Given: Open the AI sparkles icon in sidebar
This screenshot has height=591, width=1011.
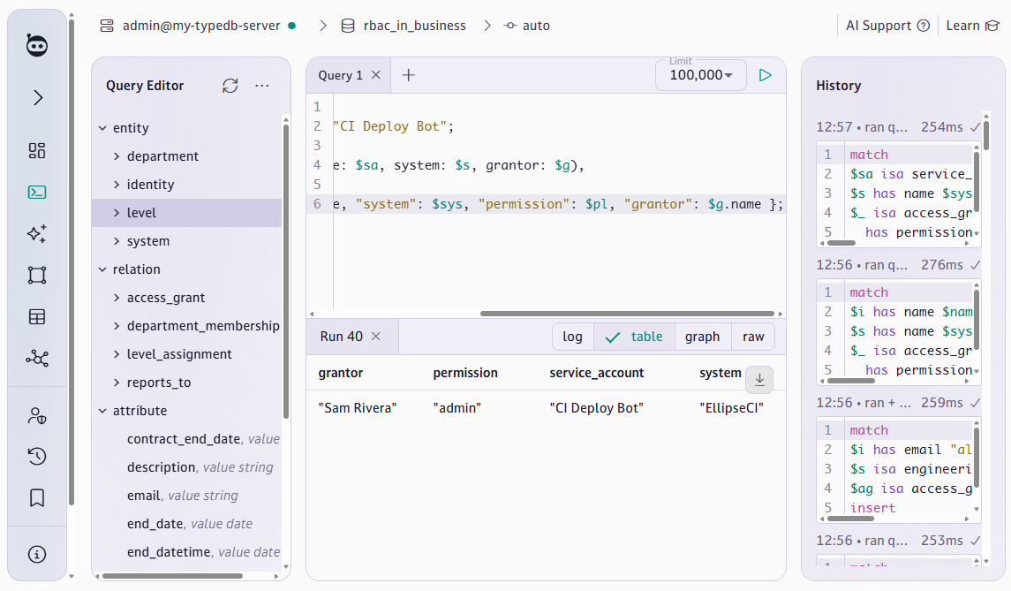Looking at the screenshot, I should [37, 233].
